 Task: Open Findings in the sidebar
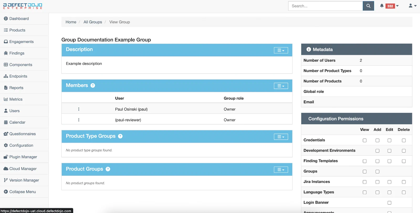pyautogui.click(x=17, y=53)
